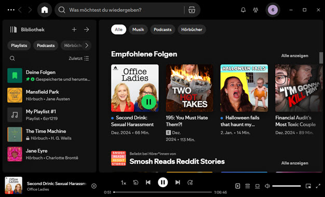Rewind 15 seconds
Viewport: 325px width, 197px height.
pos(136,182)
